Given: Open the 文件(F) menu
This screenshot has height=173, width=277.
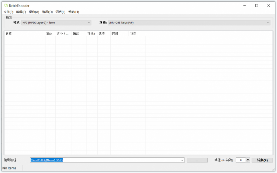Looking at the screenshot, I should pyautogui.click(x=8, y=12).
